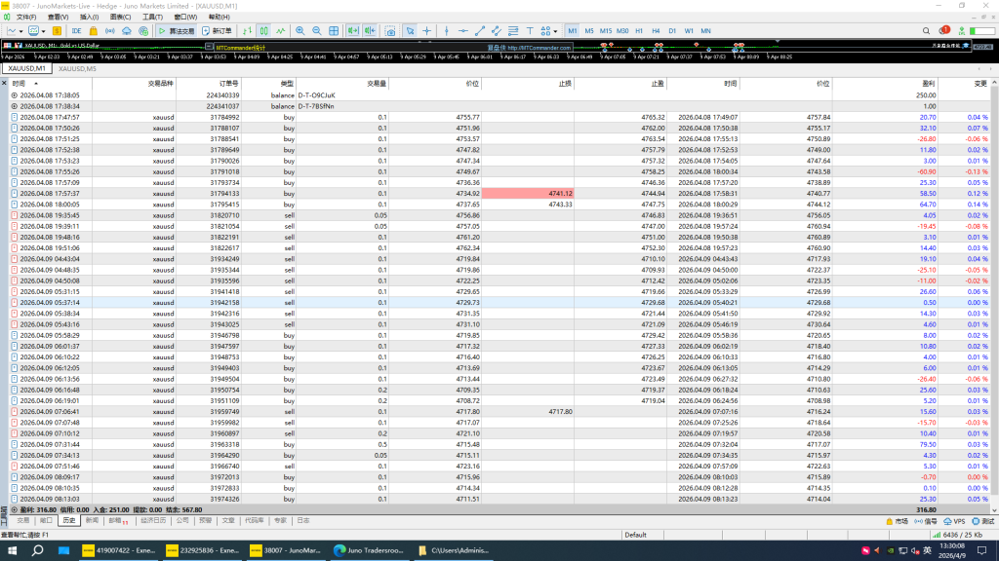The image size is (999, 561).
Task: Click the IDE MetaEditor icon
Action: [76, 31]
